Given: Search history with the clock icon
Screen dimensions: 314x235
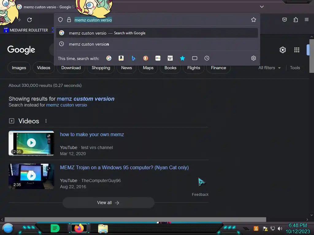Looking at the screenshot, I should tap(207, 58).
